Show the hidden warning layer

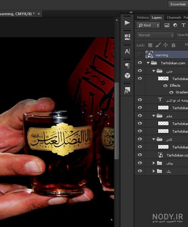click(140, 54)
